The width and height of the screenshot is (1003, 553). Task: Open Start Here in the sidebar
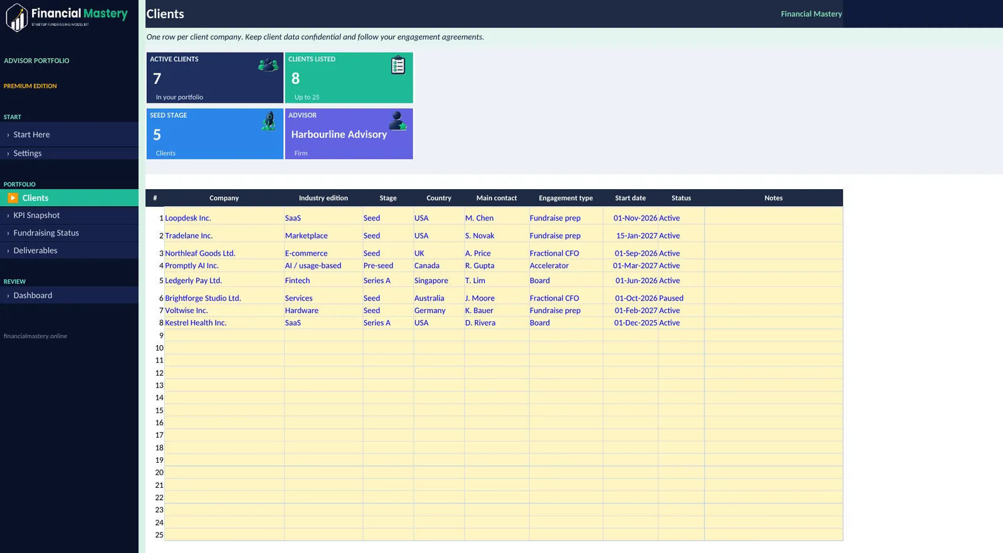pos(69,135)
